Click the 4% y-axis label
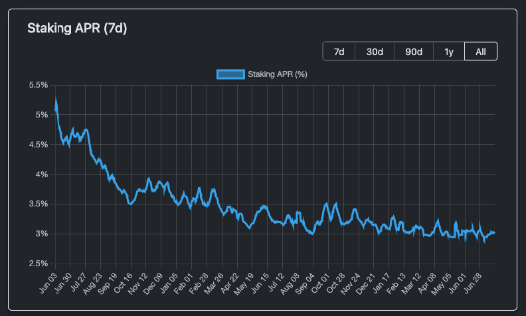This screenshot has height=316, width=526. pos(42,175)
